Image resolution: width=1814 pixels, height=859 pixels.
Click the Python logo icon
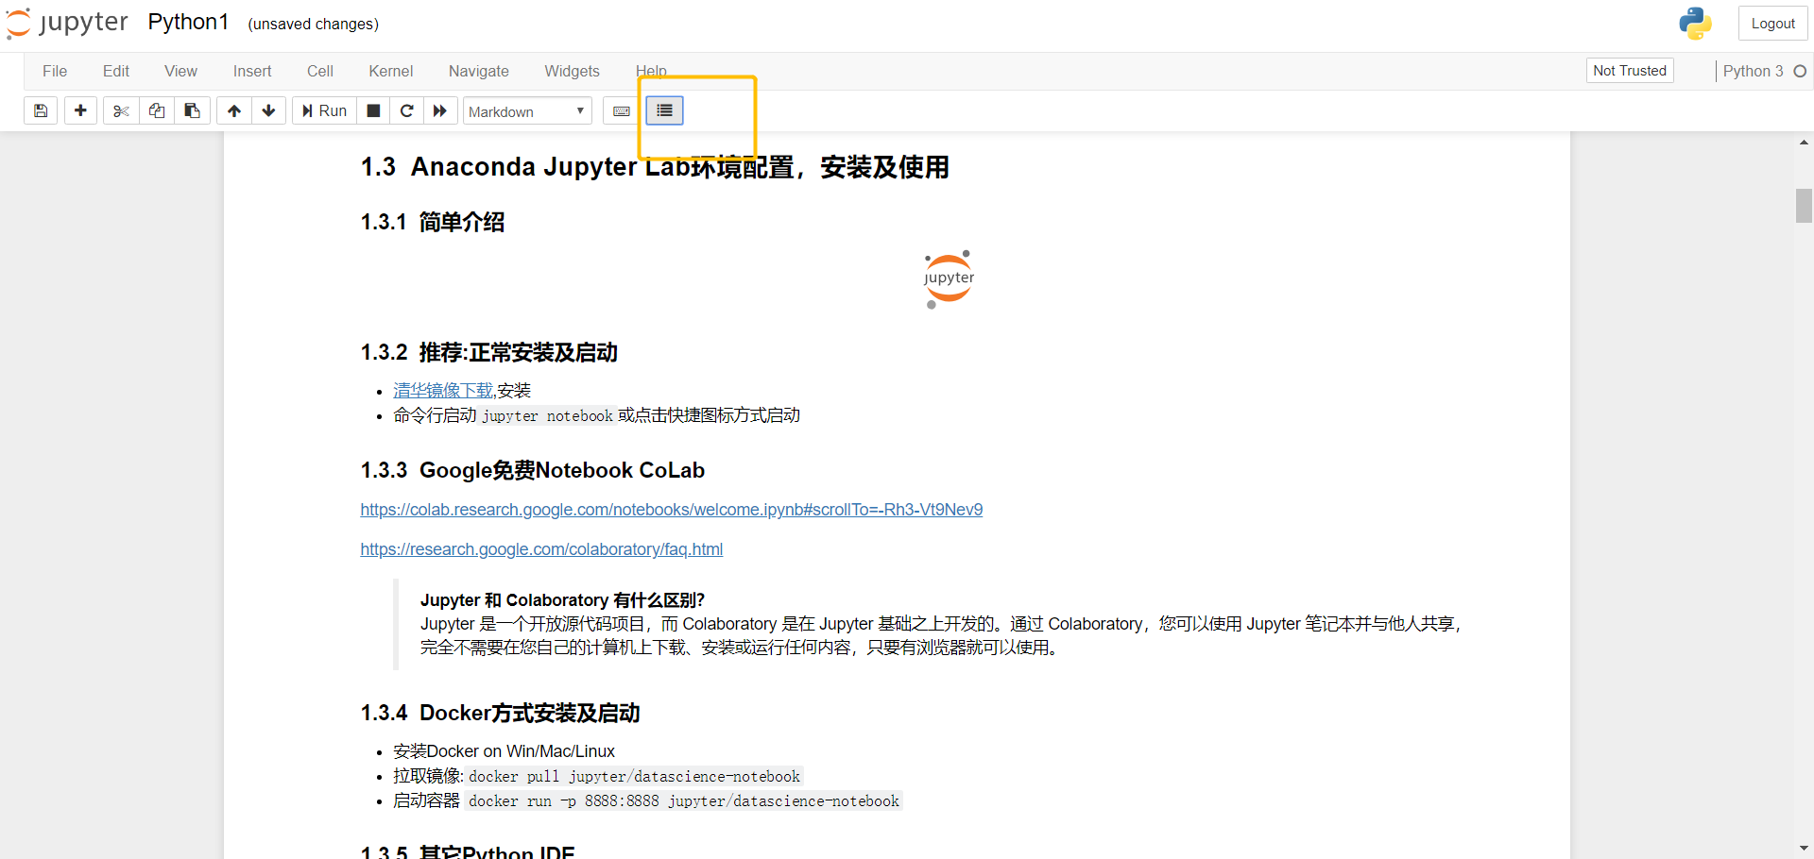tap(1695, 24)
